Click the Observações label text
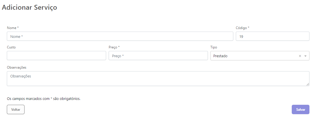 (x=17, y=67)
